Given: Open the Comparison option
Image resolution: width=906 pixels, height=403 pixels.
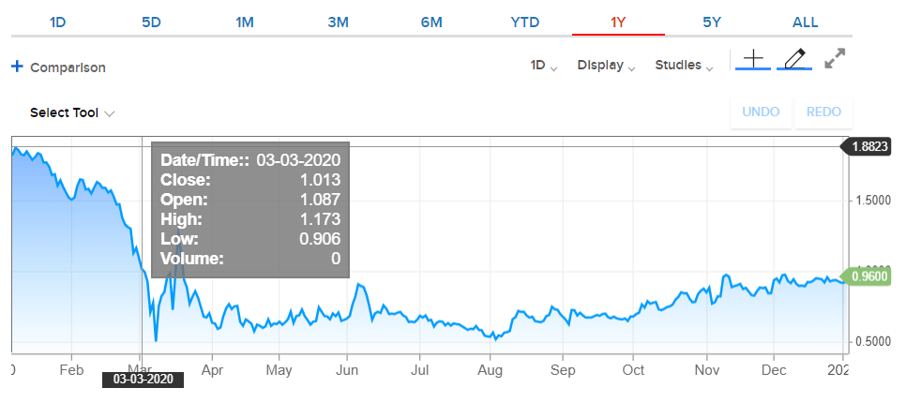Looking at the screenshot, I should [x=68, y=67].
